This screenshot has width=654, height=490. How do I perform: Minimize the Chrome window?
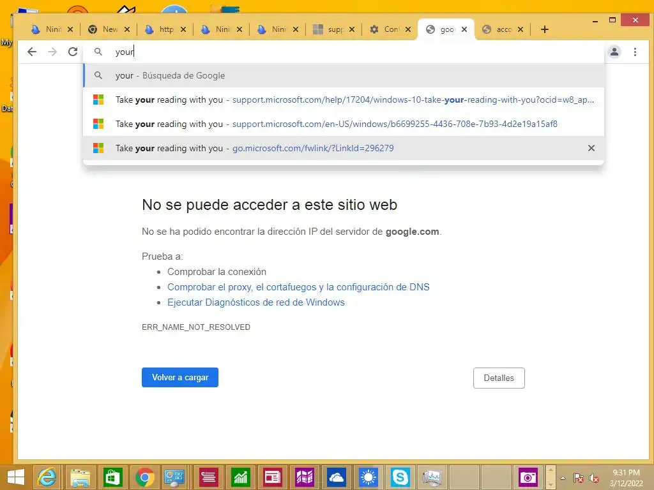pyautogui.click(x=595, y=20)
